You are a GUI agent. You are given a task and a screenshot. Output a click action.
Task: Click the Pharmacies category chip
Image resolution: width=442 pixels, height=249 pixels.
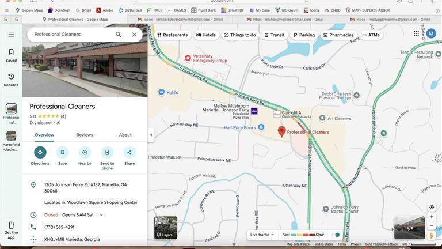(x=338, y=35)
